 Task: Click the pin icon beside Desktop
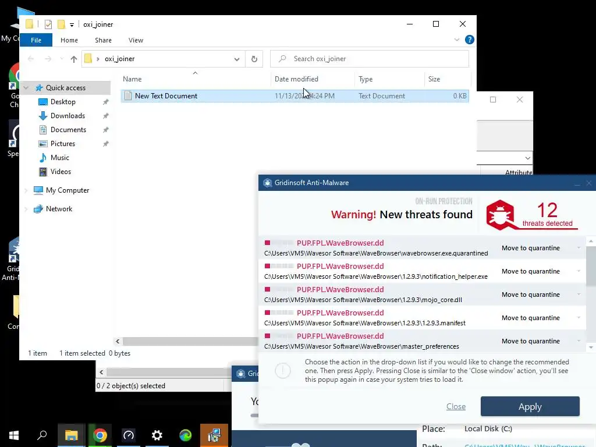(x=106, y=102)
